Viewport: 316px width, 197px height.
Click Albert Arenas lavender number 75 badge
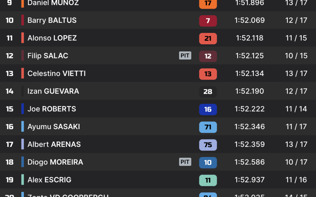coord(208,145)
